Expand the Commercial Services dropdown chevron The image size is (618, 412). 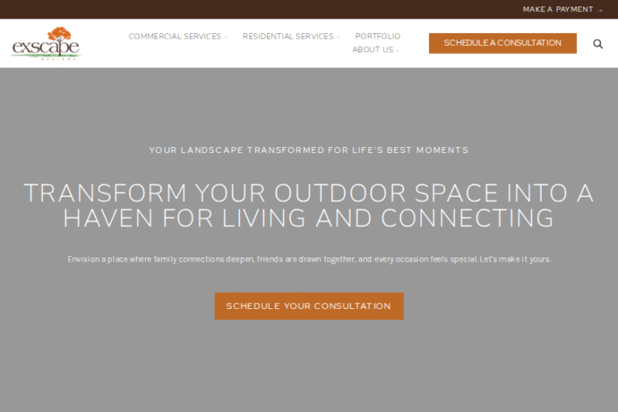[x=226, y=37]
